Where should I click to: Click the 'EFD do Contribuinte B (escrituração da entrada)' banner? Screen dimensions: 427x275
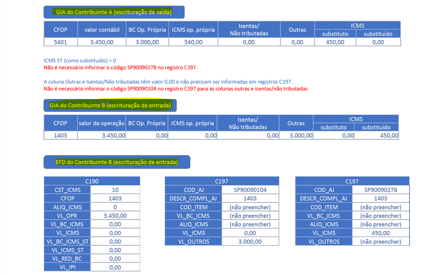pos(117,162)
